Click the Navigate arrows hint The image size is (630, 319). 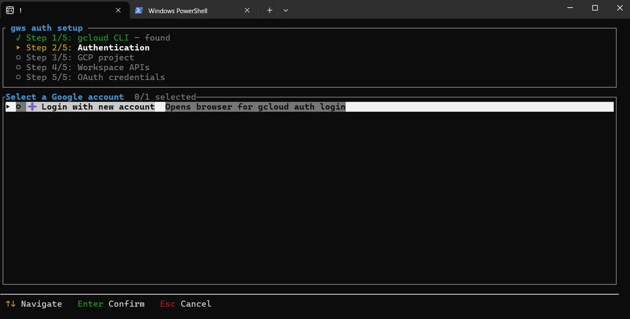tap(34, 304)
